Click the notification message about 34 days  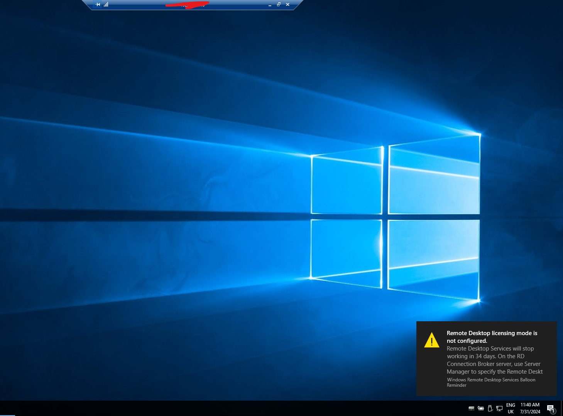point(494,360)
